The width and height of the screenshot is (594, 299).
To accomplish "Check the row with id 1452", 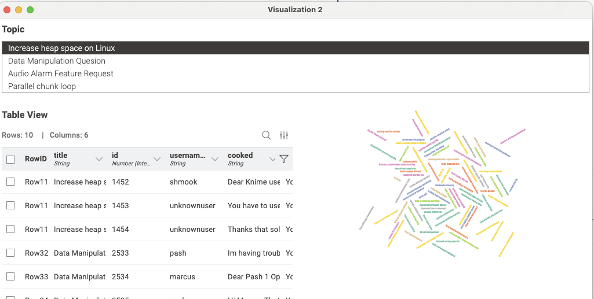I will point(10,182).
